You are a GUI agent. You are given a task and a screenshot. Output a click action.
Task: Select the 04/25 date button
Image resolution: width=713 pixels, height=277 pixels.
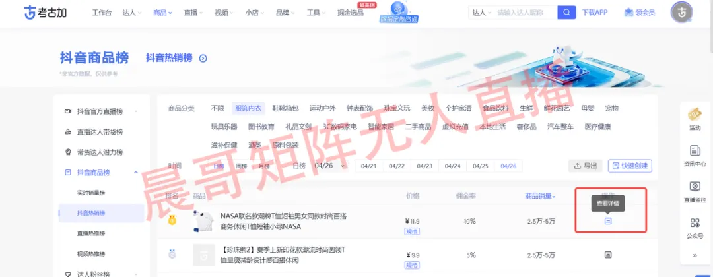[x=480, y=166]
